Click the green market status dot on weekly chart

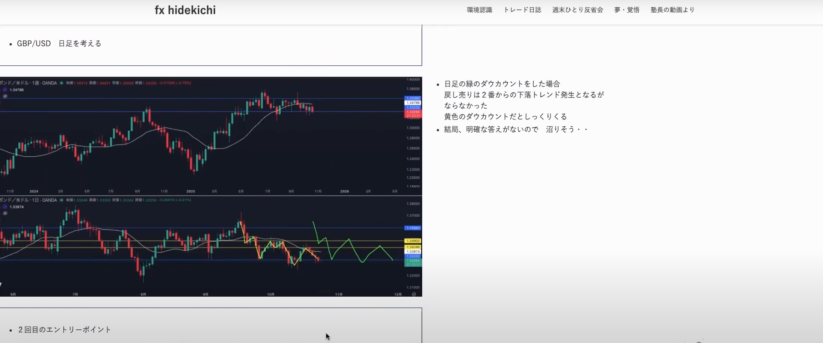(x=61, y=83)
